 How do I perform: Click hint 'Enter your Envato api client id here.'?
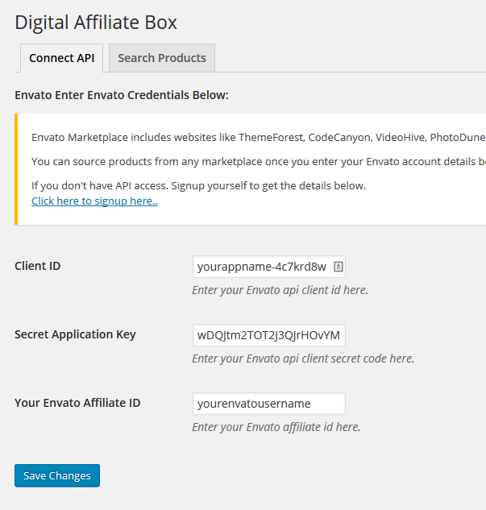coord(280,290)
